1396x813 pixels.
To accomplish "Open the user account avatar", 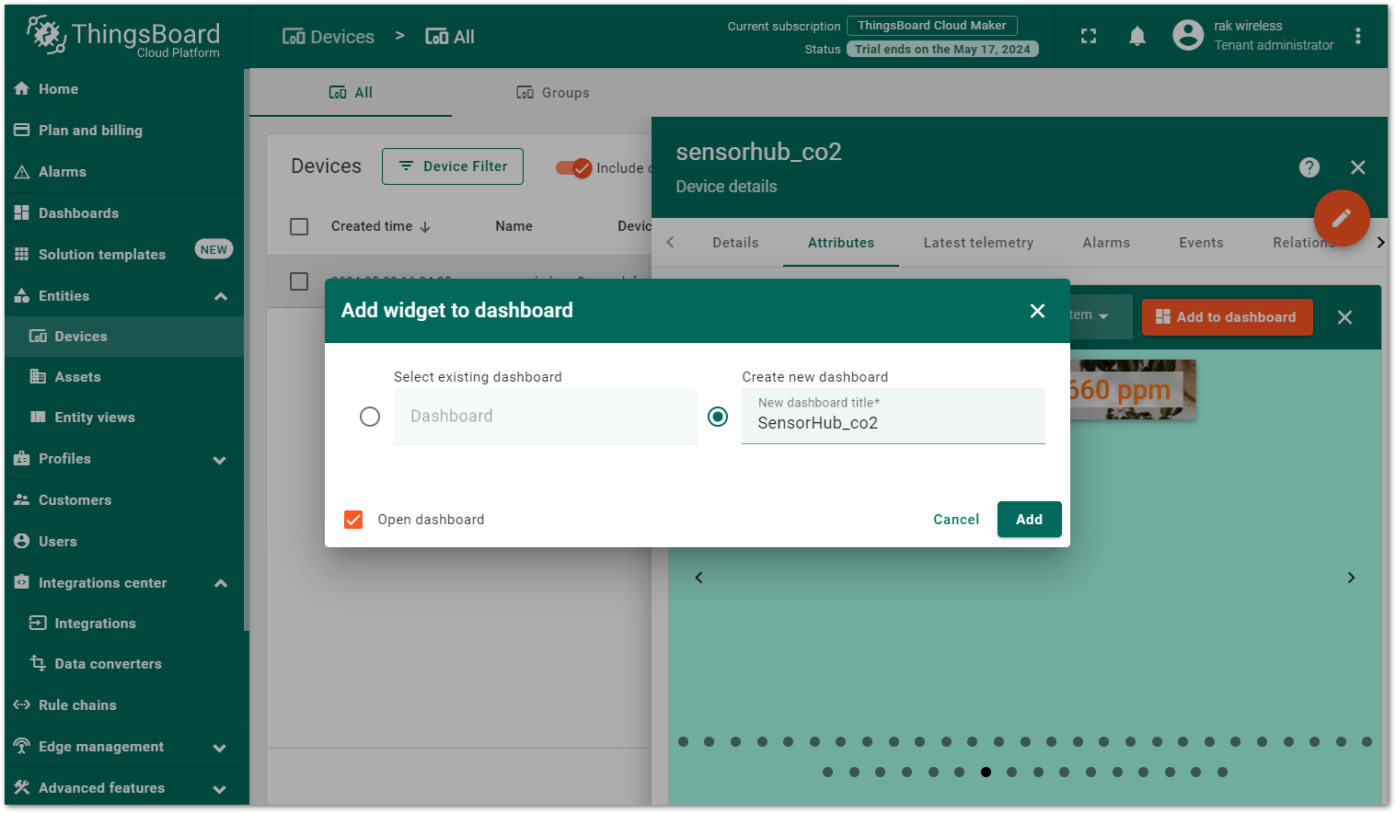I will (1188, 36).
